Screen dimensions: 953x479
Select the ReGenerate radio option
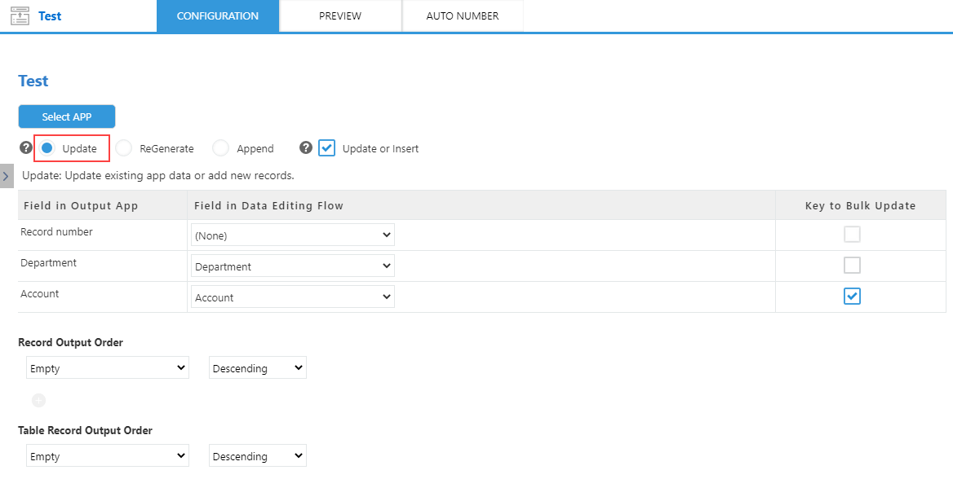123,148
